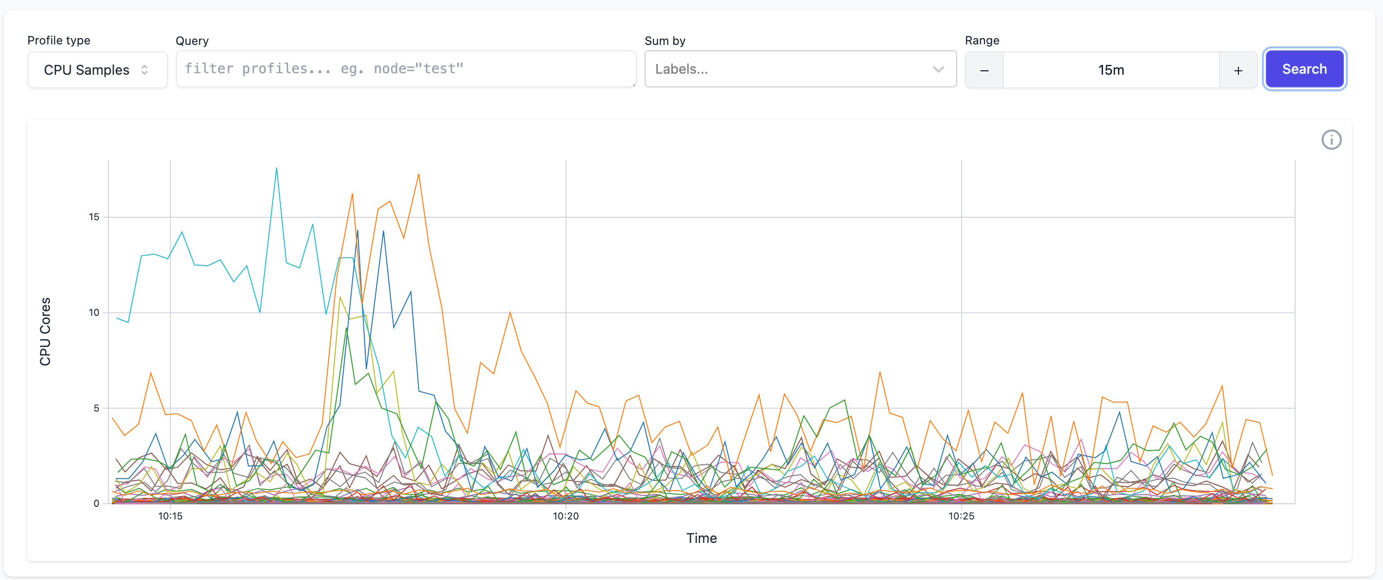The image size is (1383, 580).
Task: Click the plus stepper to increase range
Action: click(1237, 70)
